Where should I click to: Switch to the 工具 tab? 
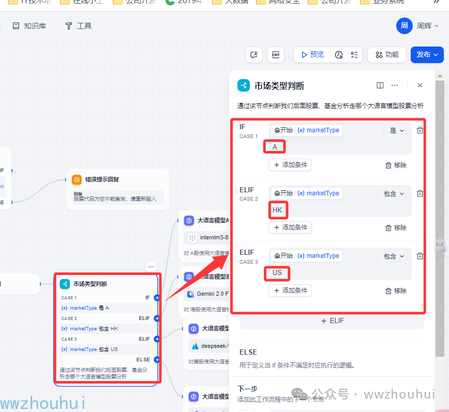coord(78,25)
